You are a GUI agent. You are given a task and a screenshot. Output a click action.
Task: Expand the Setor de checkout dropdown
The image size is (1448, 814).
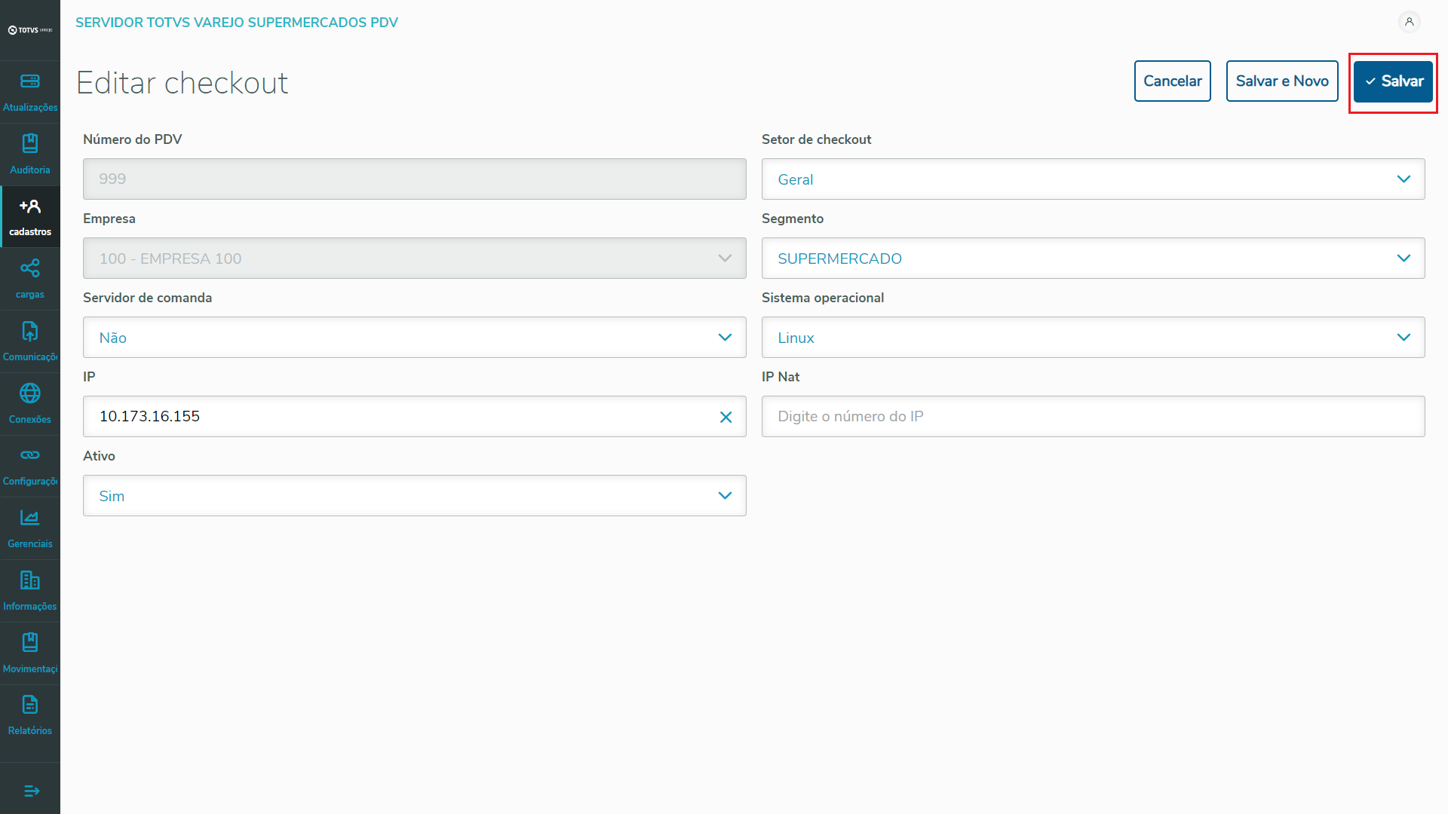click(x=1093, y=179)
